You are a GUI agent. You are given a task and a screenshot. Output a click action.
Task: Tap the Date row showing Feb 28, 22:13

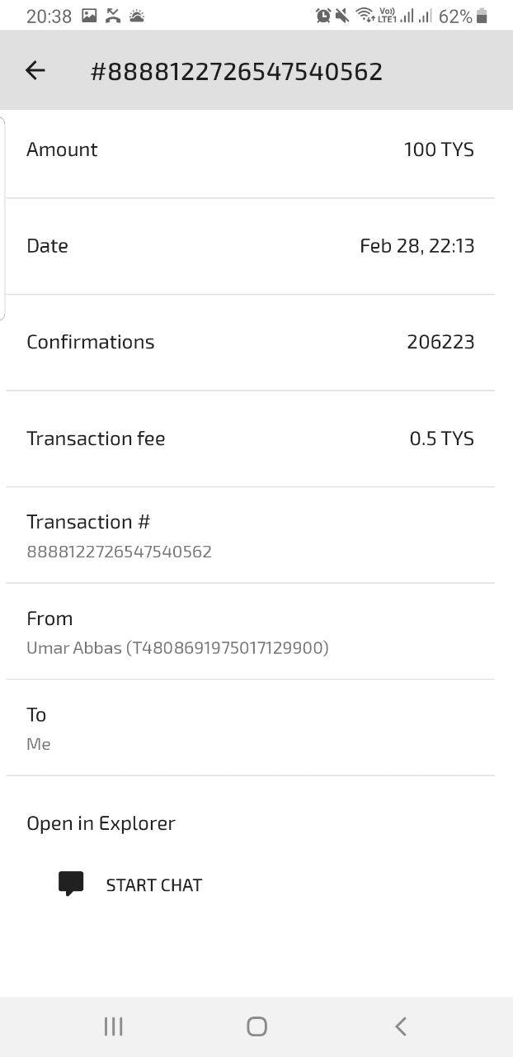[256, 245]
